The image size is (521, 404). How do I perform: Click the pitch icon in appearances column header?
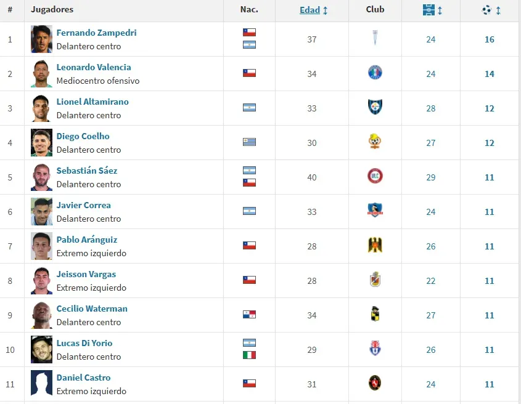pyautogui.click(x=429, y=10)
